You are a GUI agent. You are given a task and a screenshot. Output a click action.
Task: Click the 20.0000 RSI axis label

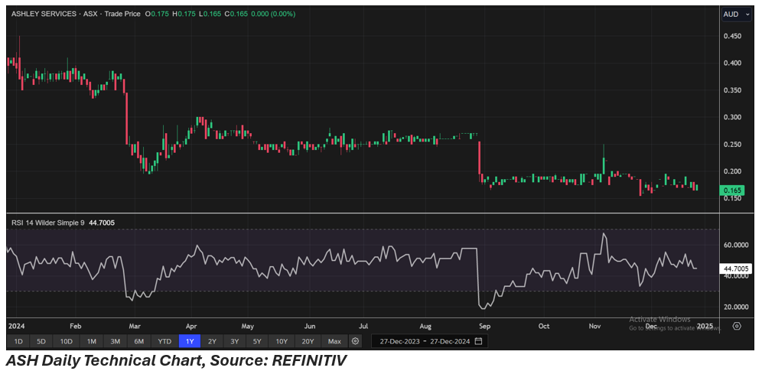(736, 307)
